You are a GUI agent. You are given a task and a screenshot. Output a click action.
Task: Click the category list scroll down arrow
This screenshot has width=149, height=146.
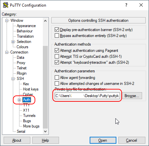(x=45, y=131)
